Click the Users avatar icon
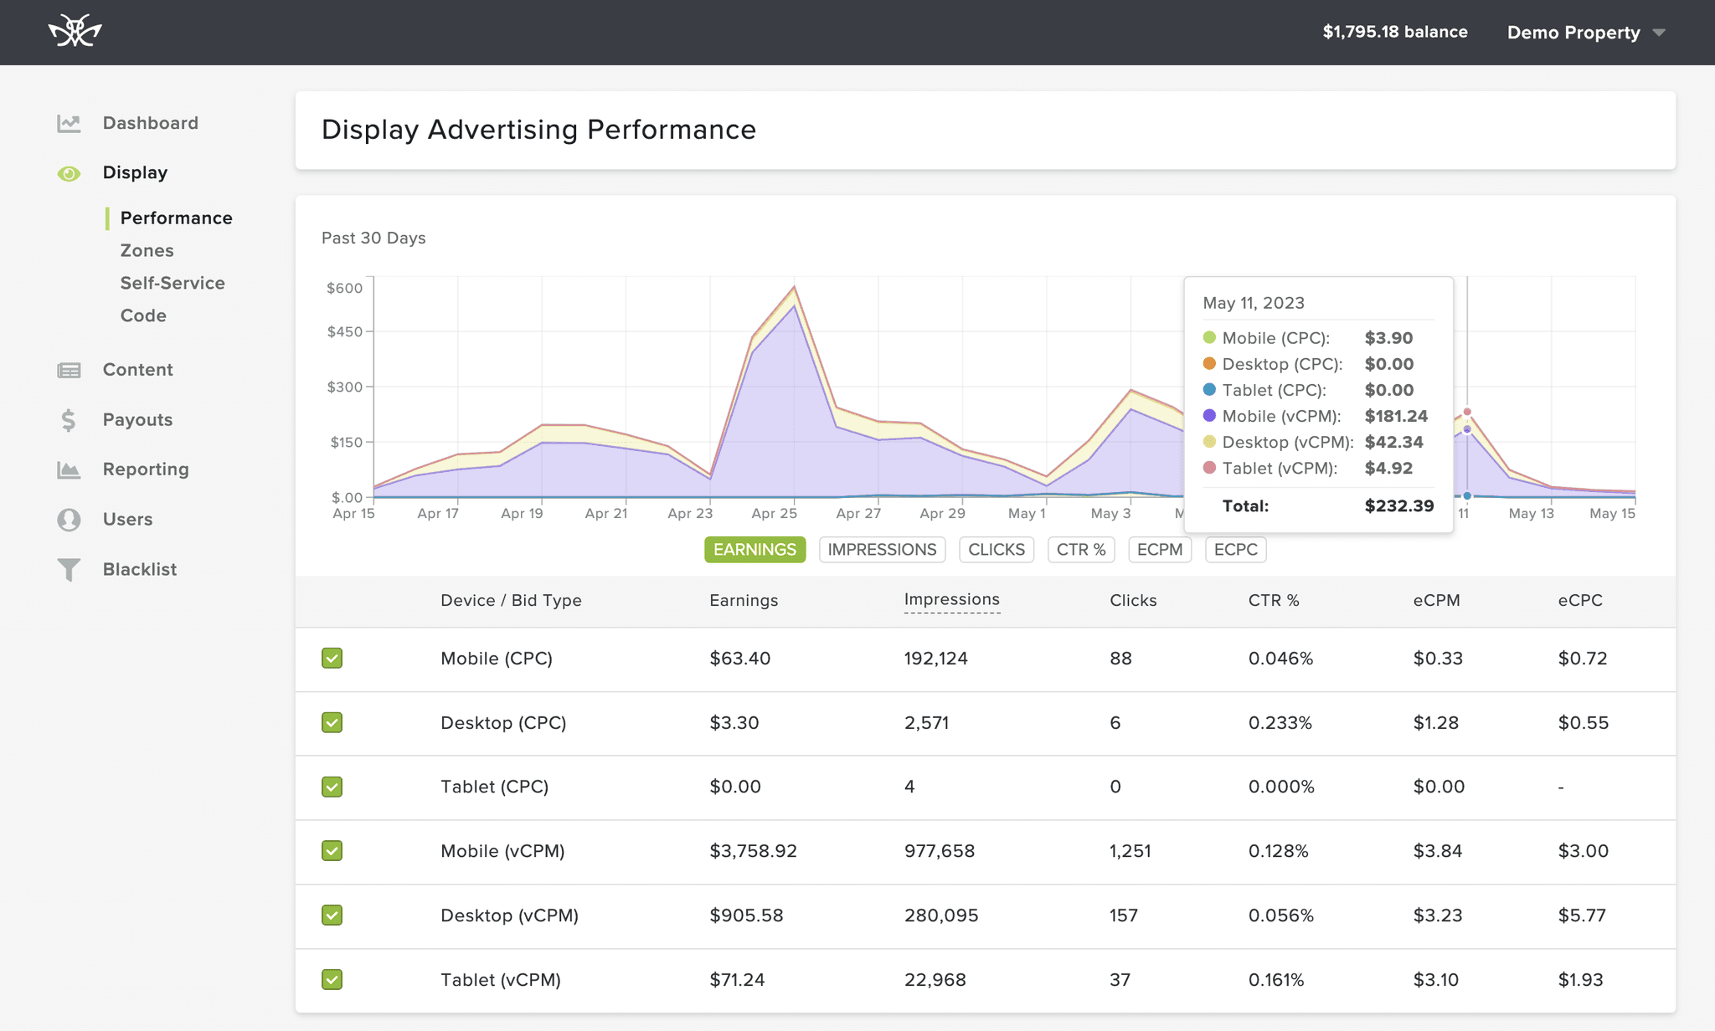Screen dimensions: 1715x1031 pos(69,520)
